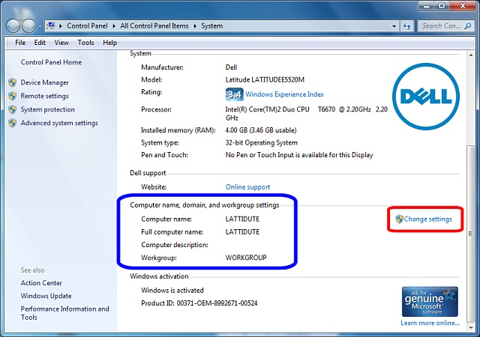Screen dimensions: 480x337
Task: Click the scrollbar up arrow
Action: (x=471, y=55)
